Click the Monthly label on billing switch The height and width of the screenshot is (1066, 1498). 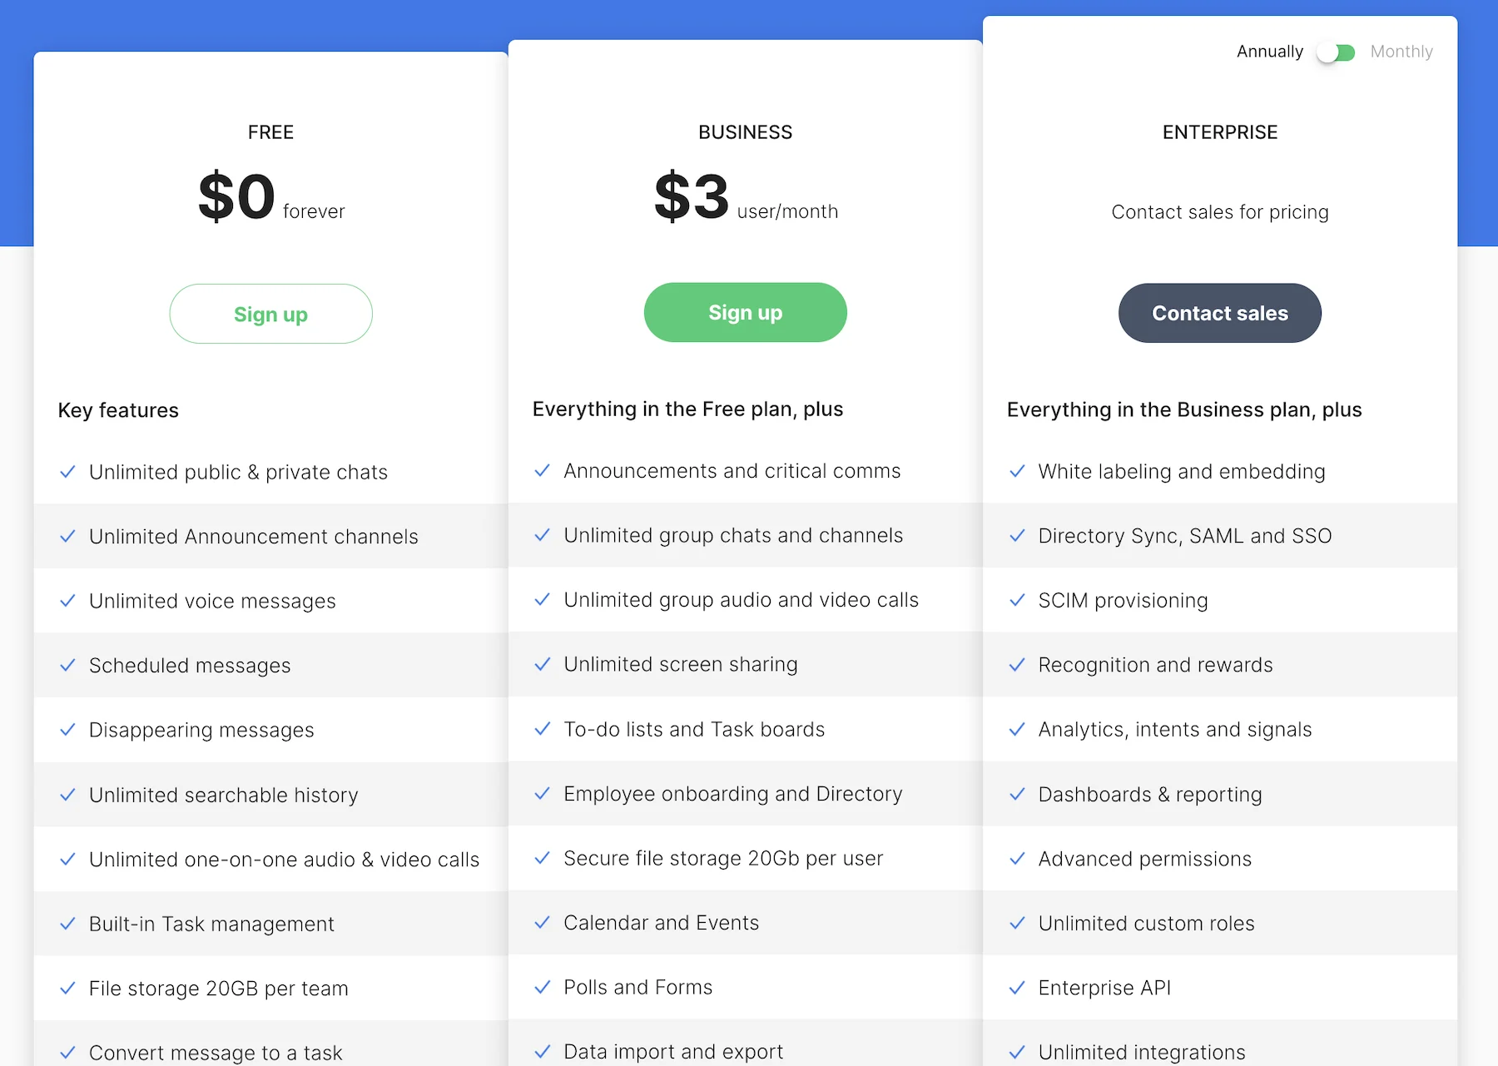[x=1401, y=52]
